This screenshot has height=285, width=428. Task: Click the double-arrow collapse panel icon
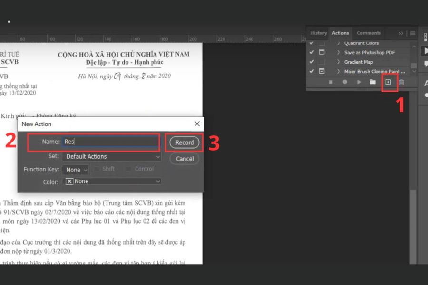[401, 33]
